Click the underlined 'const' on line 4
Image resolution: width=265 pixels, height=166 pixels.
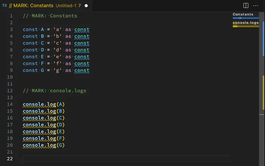pos(82,36)
